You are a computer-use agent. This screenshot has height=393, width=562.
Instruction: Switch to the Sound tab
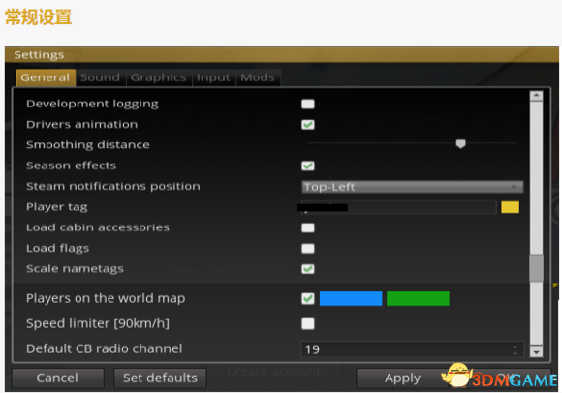click(x=101, y=77)
